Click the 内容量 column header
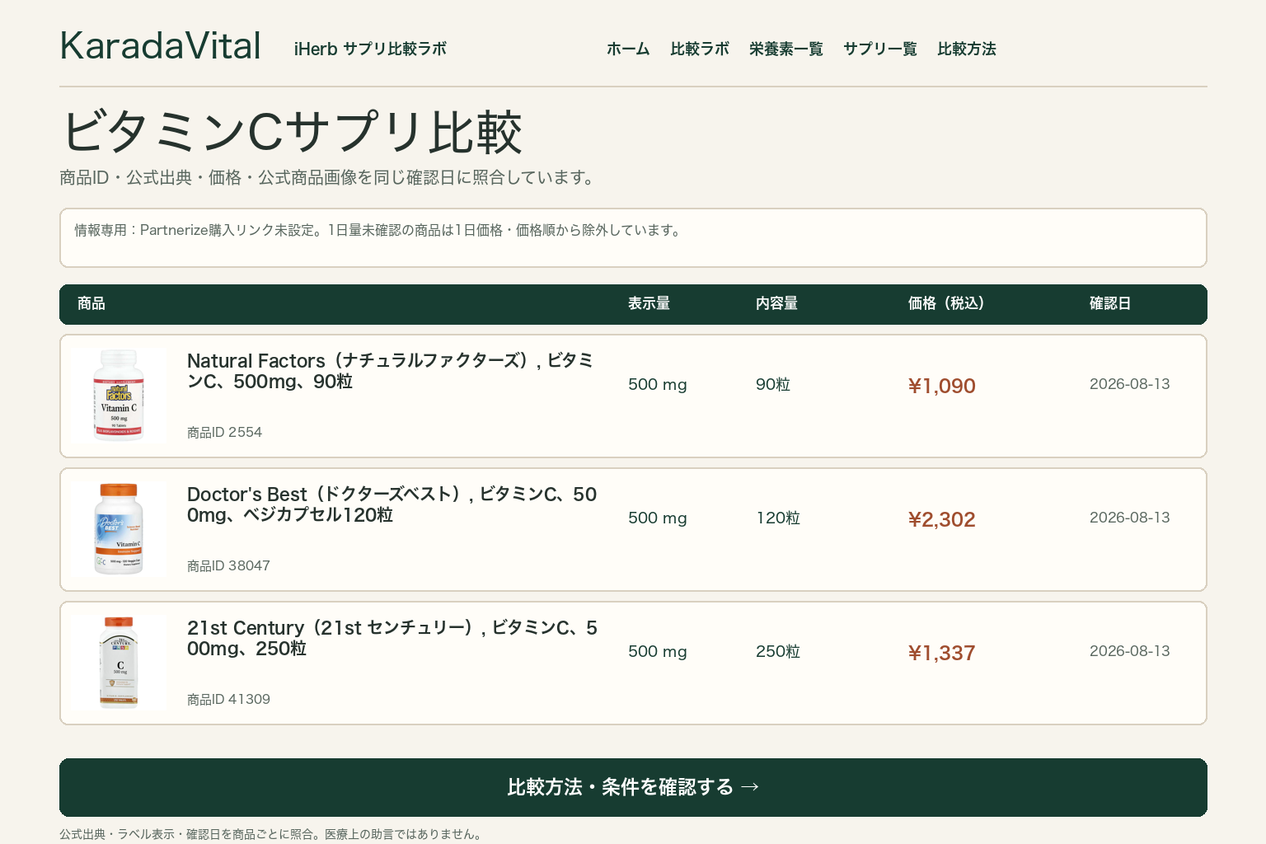1266x844 pixels. point(776,303)
